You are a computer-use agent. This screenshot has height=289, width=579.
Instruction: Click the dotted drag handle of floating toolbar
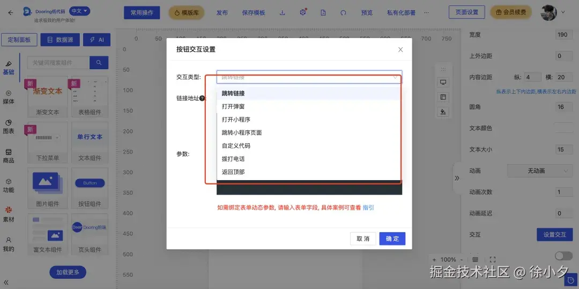point(443,69)
